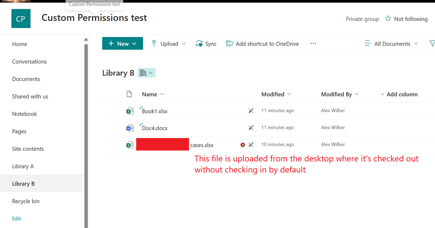Click the Name column header text
The width and height of the screenshot is (435, 228).
(149, 94)
